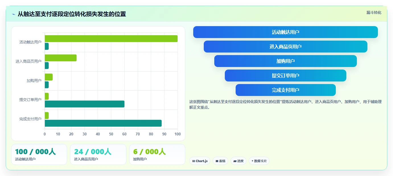Click the x-axis tick label 10

click(x=58, y=134)
